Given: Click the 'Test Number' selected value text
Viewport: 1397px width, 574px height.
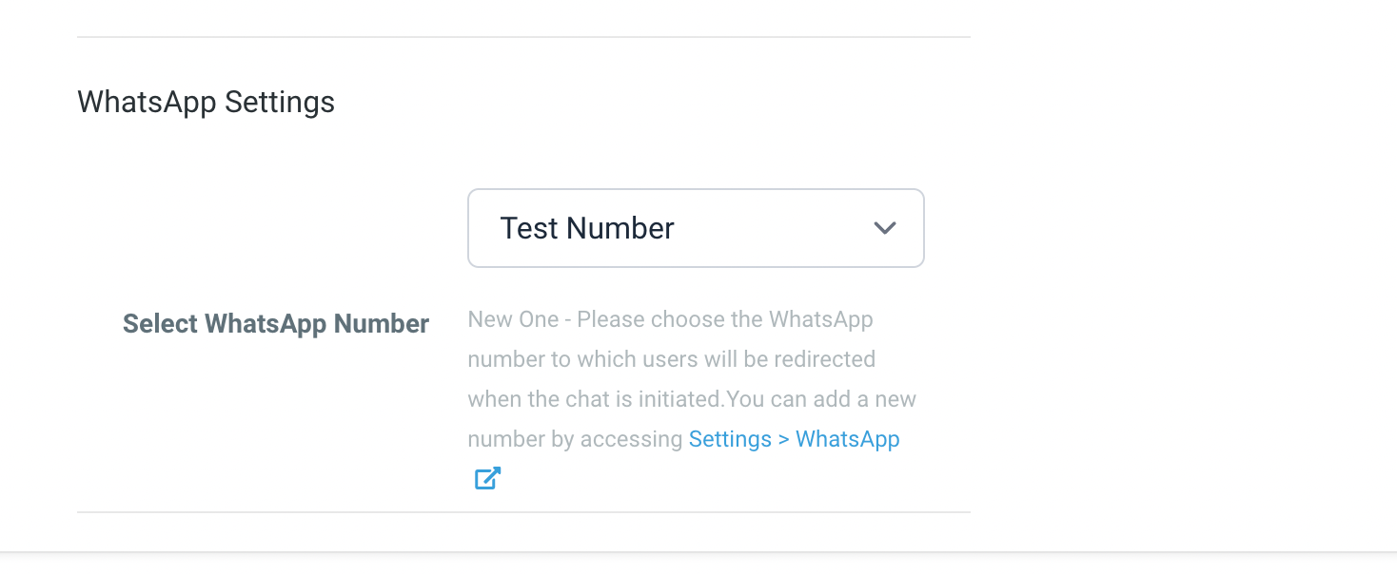Looking at the screenshot, I should [x=587, y=228].
